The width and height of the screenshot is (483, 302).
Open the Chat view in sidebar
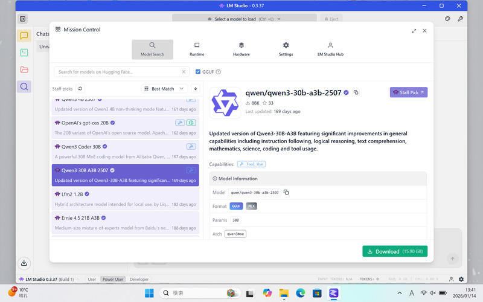tap(24, 36)
